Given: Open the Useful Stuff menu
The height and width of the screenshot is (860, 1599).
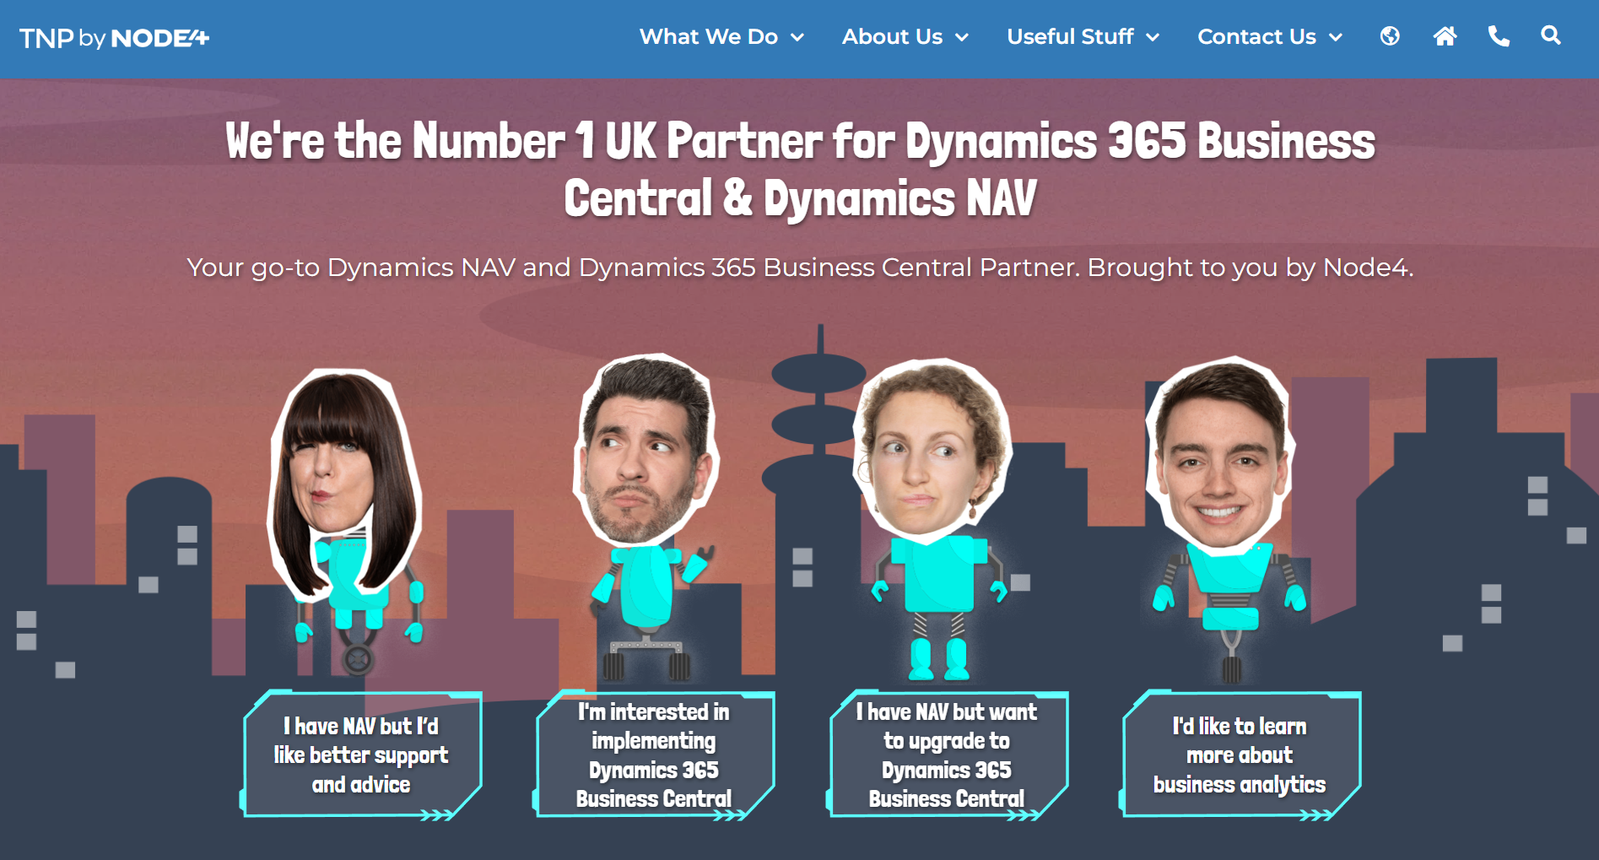Looking at the screenshot, I should (x=1070, y=37).
